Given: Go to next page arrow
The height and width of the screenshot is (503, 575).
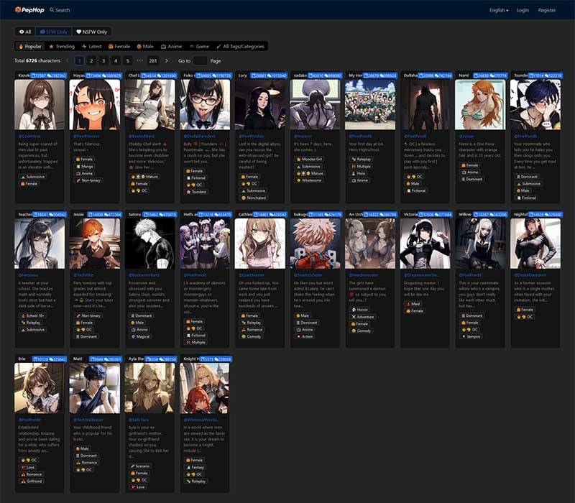Looking at the screenshot, I should coord(167,61).
